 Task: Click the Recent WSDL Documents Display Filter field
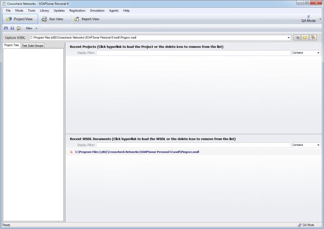pyautogui.click(x=193, y=145)
